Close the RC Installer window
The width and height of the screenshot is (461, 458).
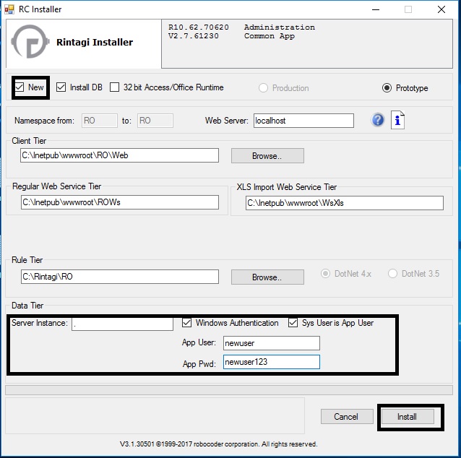point(441,9)
